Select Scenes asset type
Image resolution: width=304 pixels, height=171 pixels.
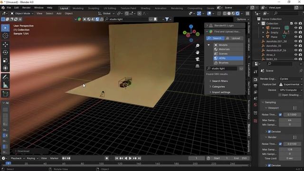click(228, 54)
